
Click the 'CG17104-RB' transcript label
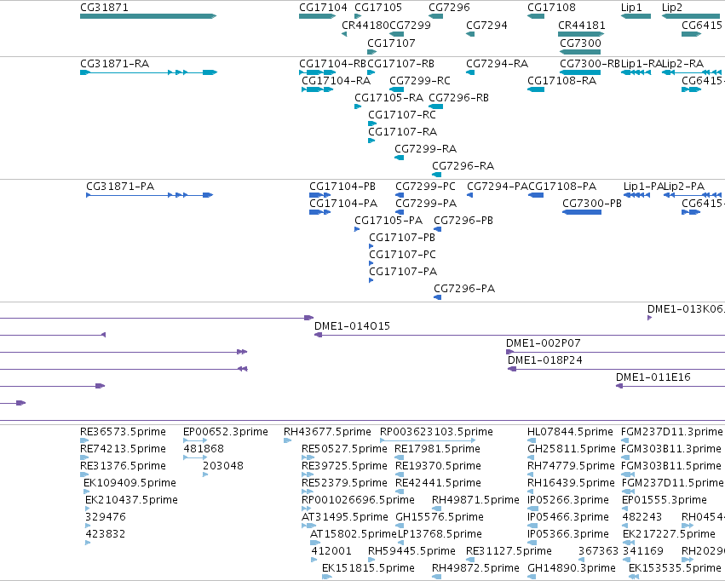coord(332,64)
